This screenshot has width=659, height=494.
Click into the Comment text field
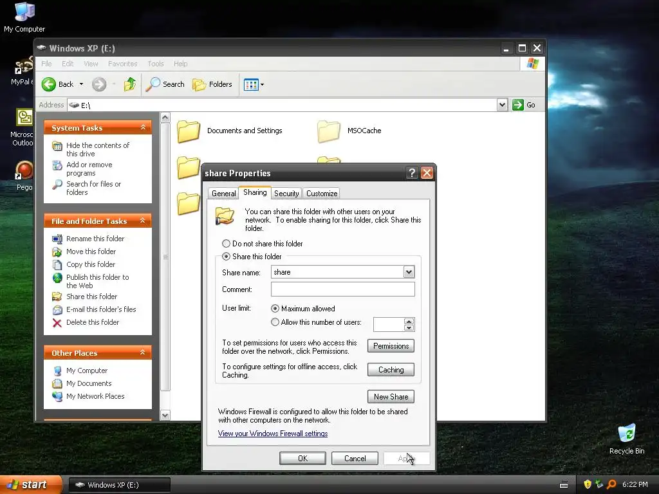(342, 289)
